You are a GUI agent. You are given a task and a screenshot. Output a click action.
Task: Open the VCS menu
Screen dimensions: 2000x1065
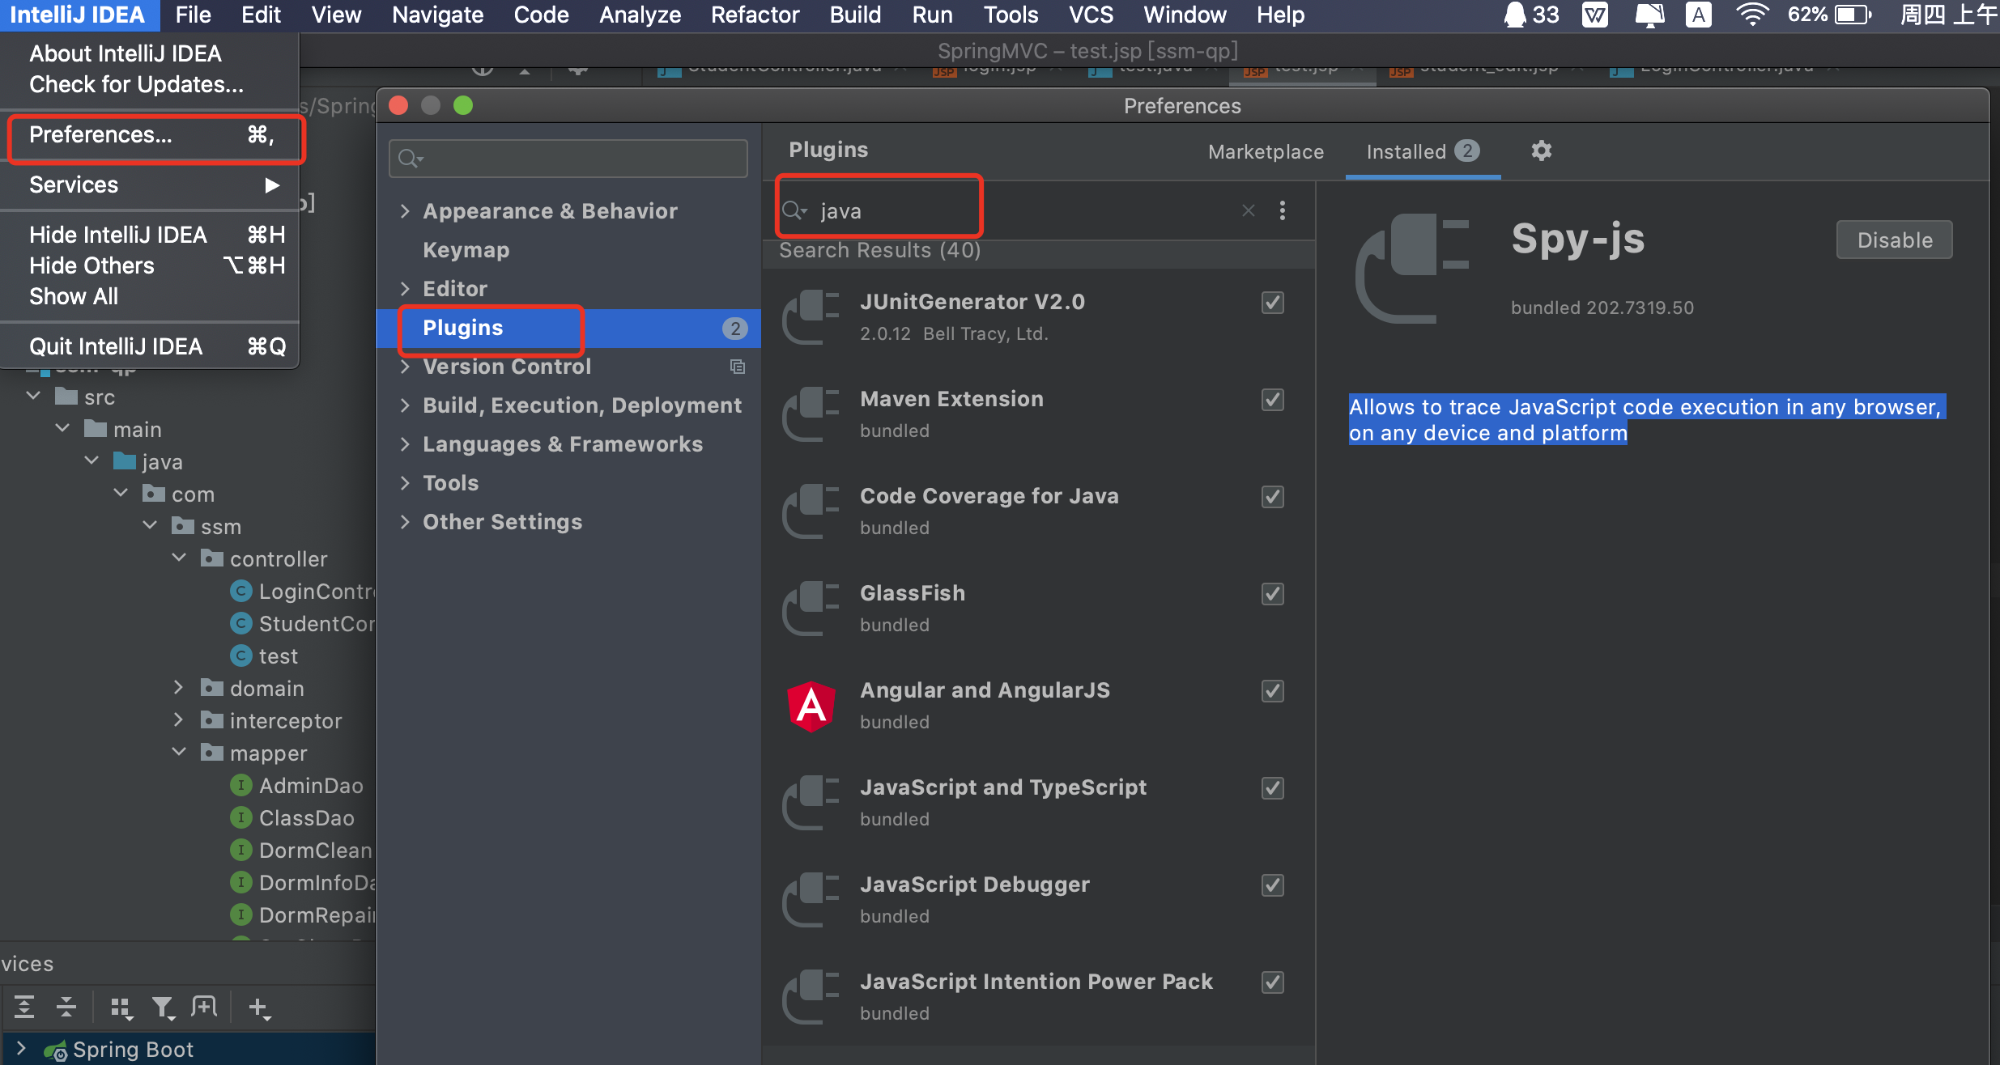[x=1091, y=15]
